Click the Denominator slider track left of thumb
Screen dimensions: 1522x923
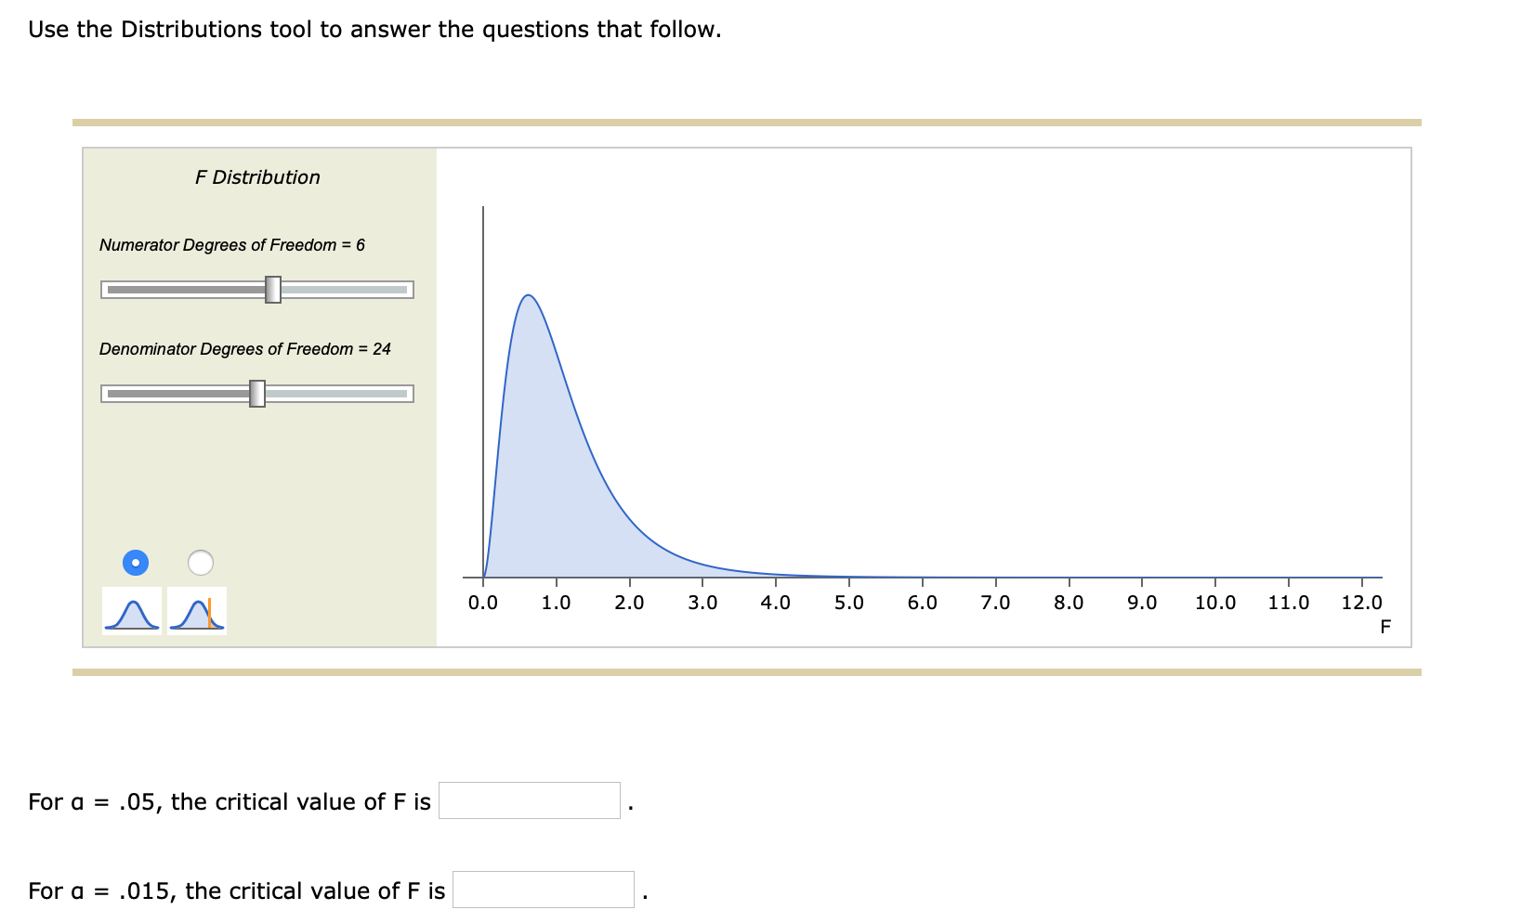[x=177, y=393]
